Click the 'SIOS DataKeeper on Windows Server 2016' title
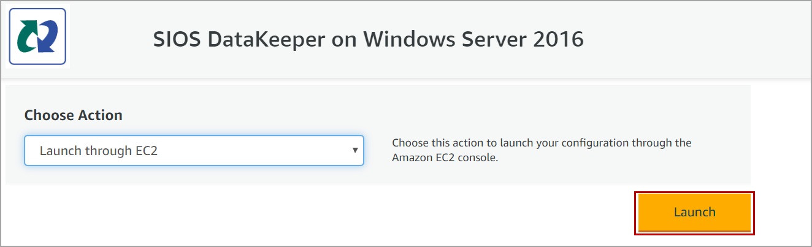812x247 pixels. 368,40
